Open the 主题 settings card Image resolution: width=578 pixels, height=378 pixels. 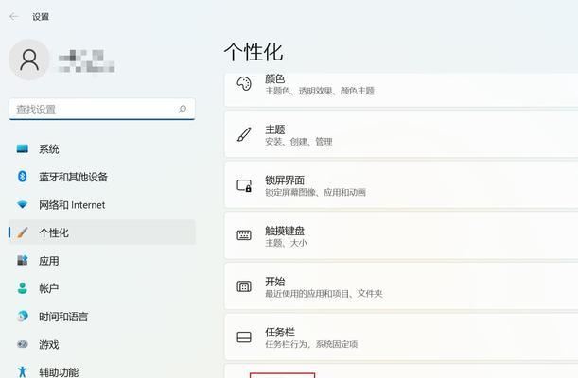point(401,134)
